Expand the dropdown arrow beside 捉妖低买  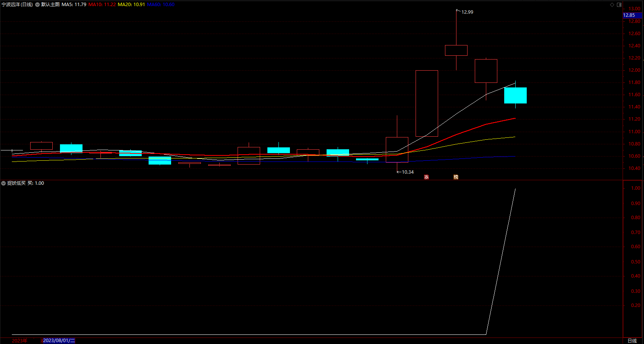3,183
